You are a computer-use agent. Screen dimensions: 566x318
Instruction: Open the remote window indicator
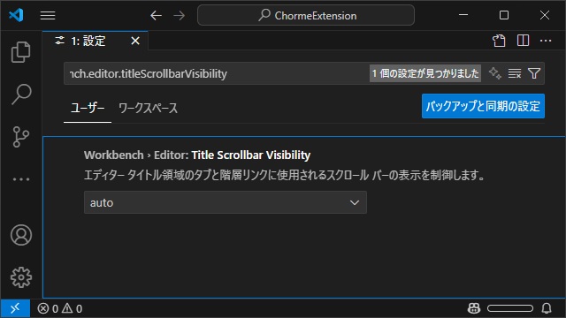pyautogui.click(x=15, y=308)
